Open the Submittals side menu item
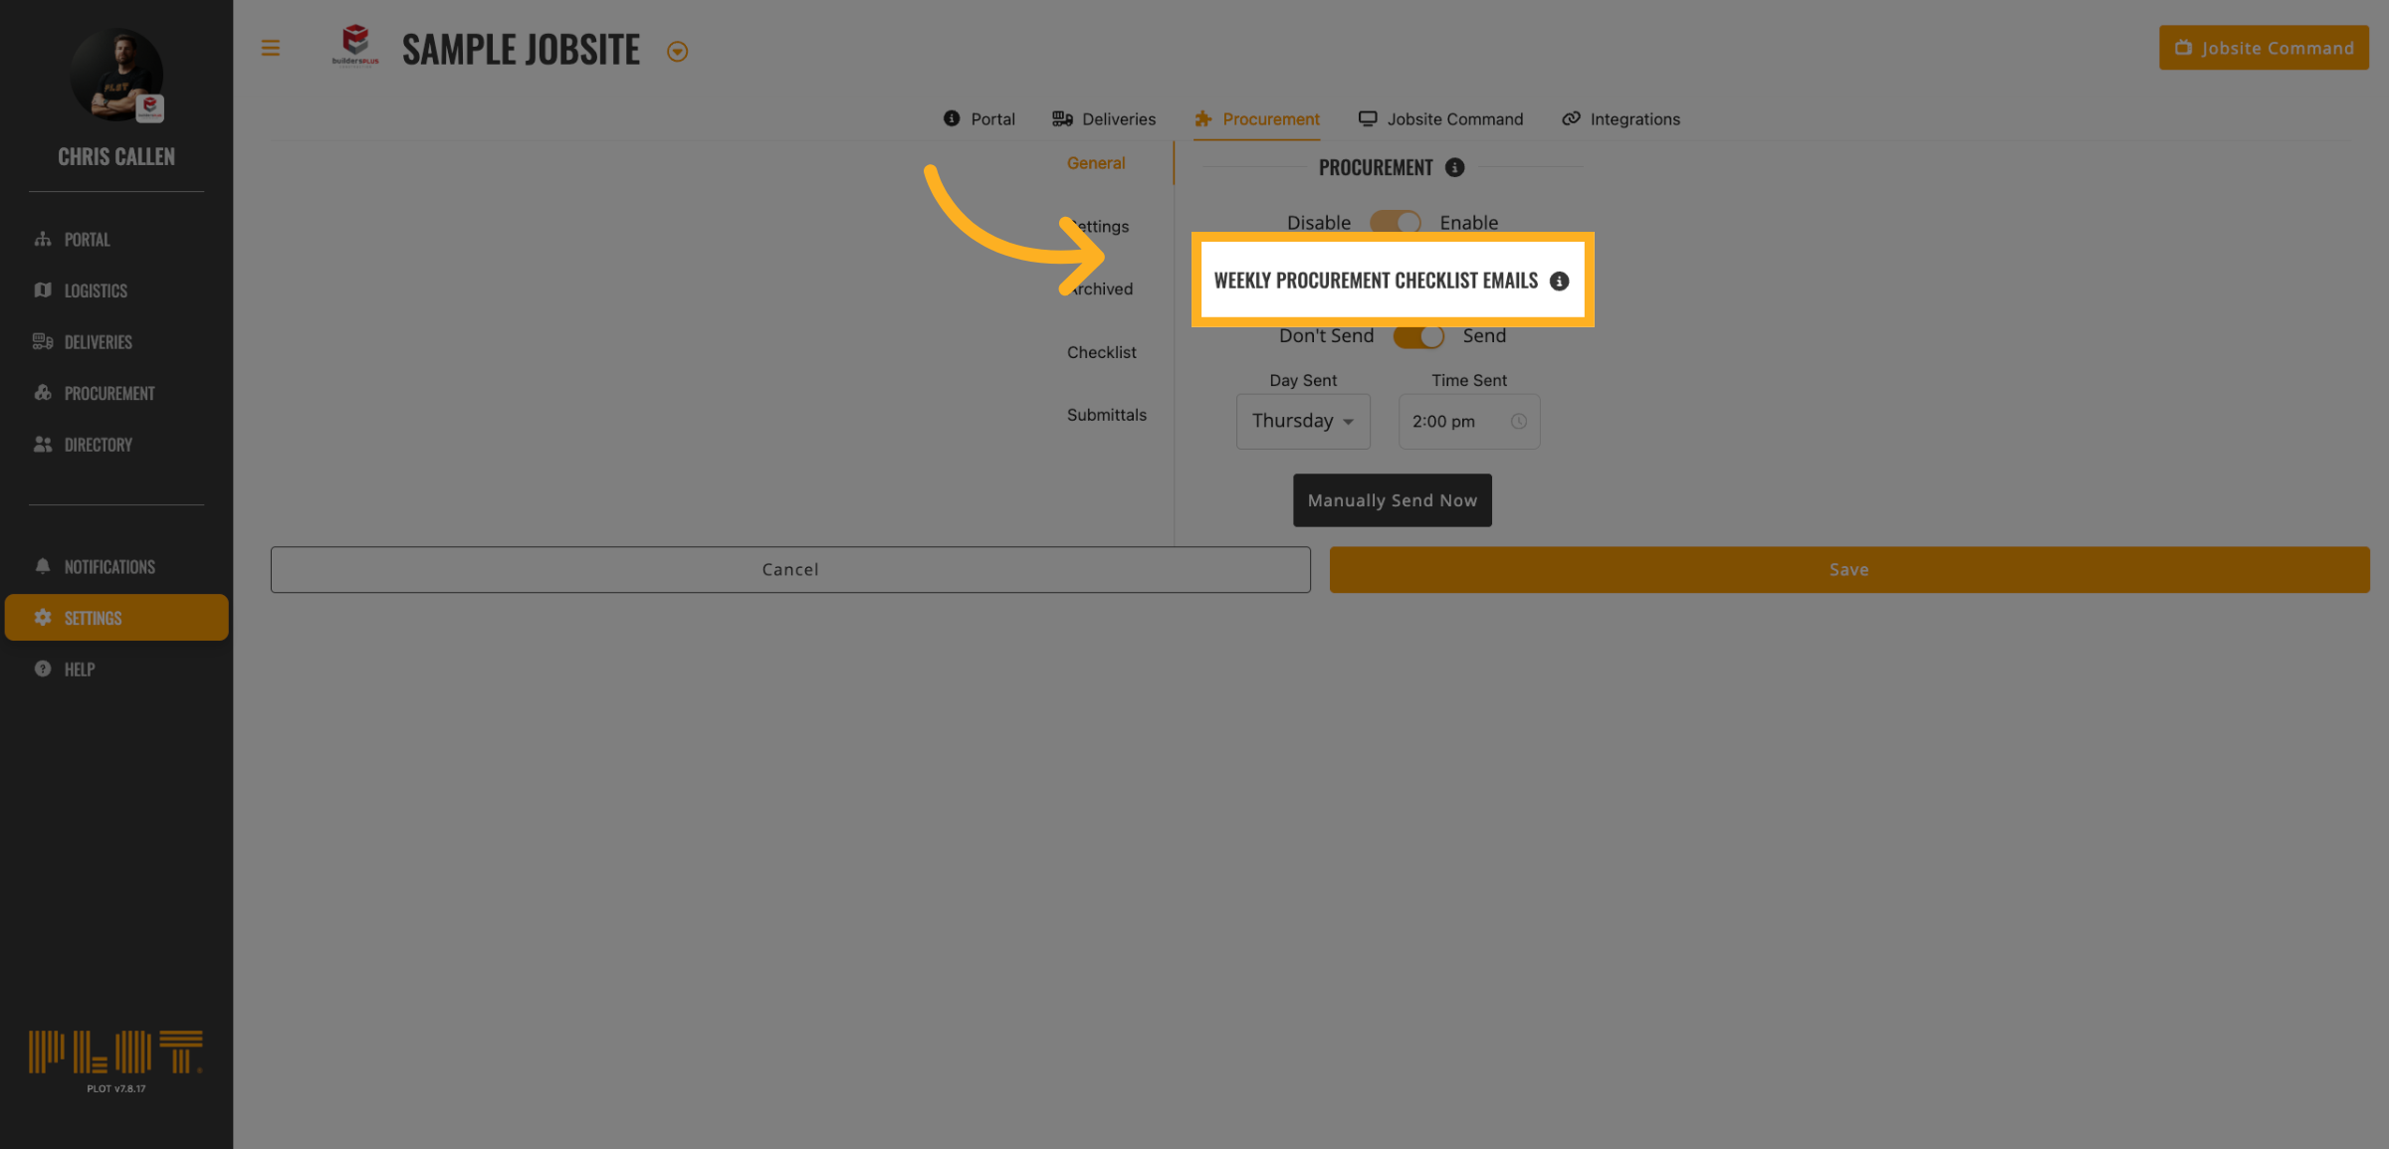Image resolution: width=2389 pixels, height=1149 pixels. pos(1106,415)
